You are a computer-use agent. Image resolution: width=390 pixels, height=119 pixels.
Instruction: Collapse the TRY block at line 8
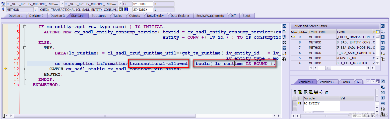point(25,48)
